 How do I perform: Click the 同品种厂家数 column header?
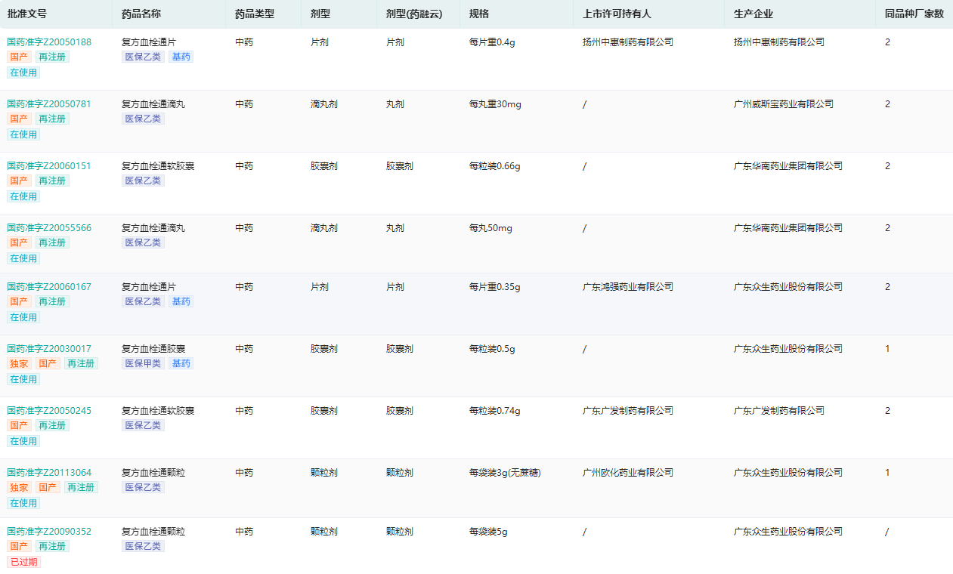click(914, 14)
